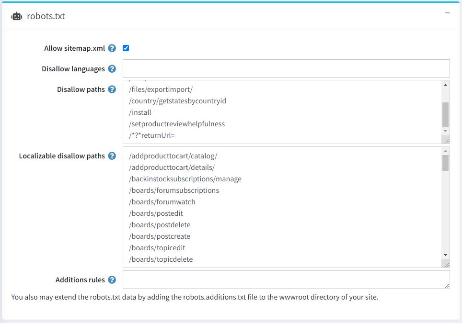
Task: Click resize handle of Disallow paths textarea
Action: point(446,140)
